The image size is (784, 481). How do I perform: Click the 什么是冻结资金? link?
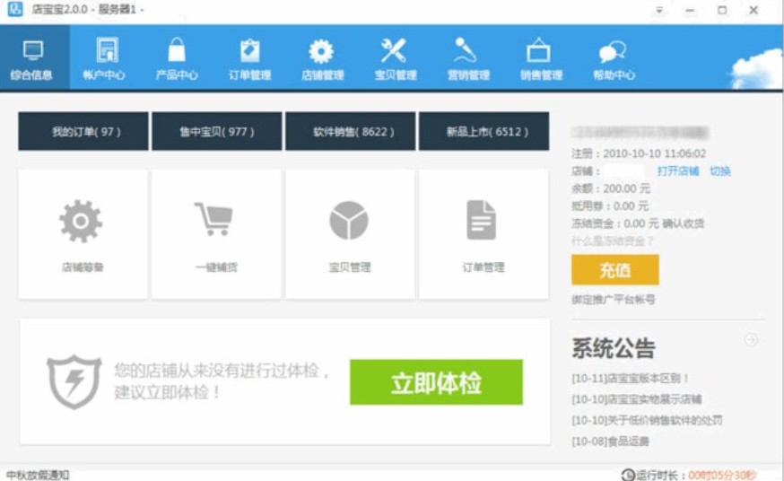click(613, 241)
